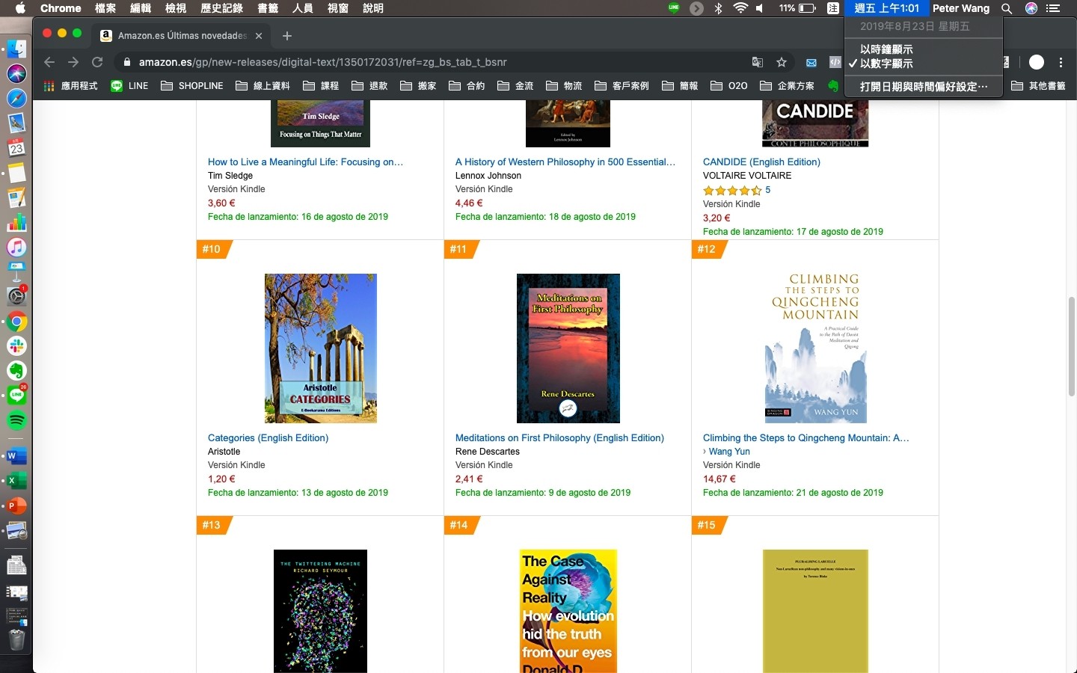Open the Notes app in the Dock
This screenshot has height=673, width=1077.
[16, 173]
